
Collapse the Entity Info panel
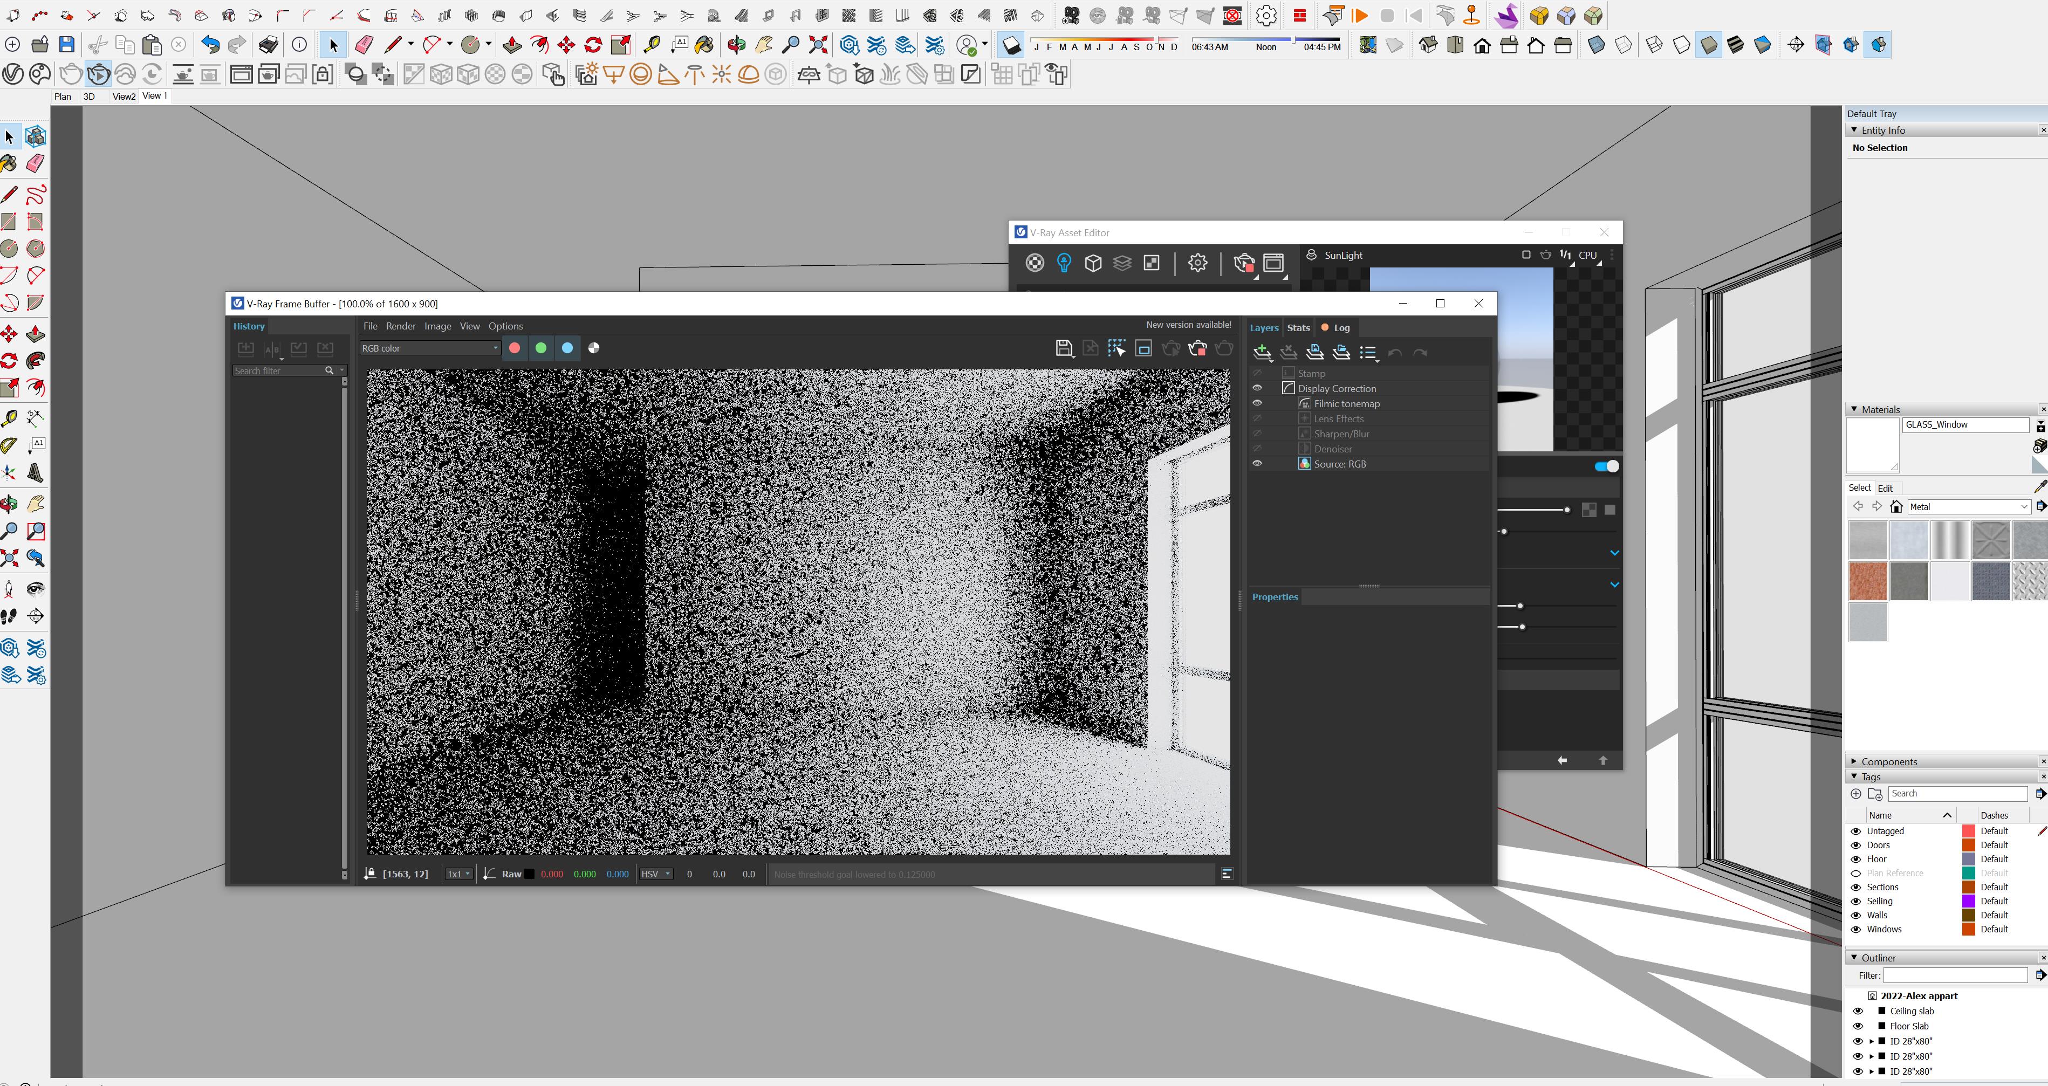(x=1854, y=129)
